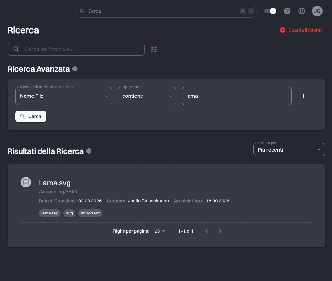
Task: Open the Nome dell'Attributo di Ricerca dropdown
Action: [64, 96]
